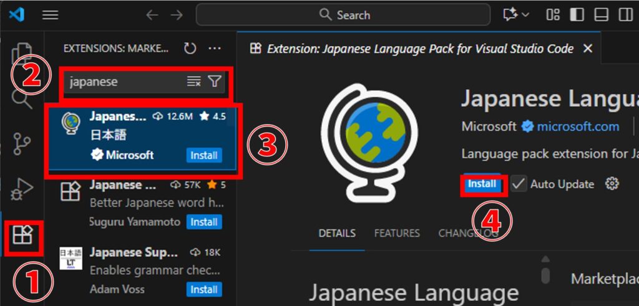Click the 日本語 description text

[x=108, y=135]
